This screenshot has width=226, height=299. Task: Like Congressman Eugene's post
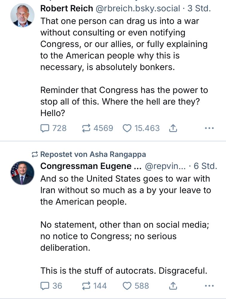[x=127, y=286]
